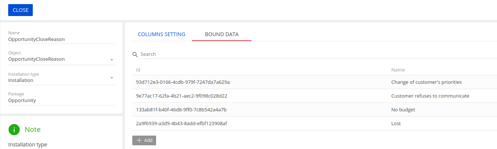497x149 pixels.
Task: Add a new bound data record
Action: (144, 140)
